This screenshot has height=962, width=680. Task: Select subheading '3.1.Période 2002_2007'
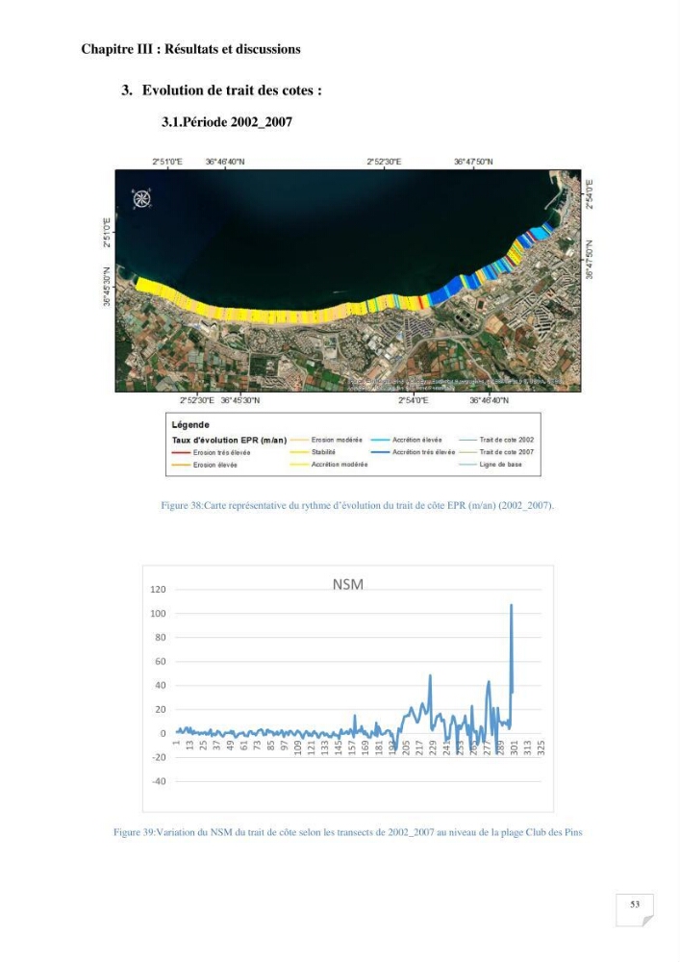click(227, 121)
